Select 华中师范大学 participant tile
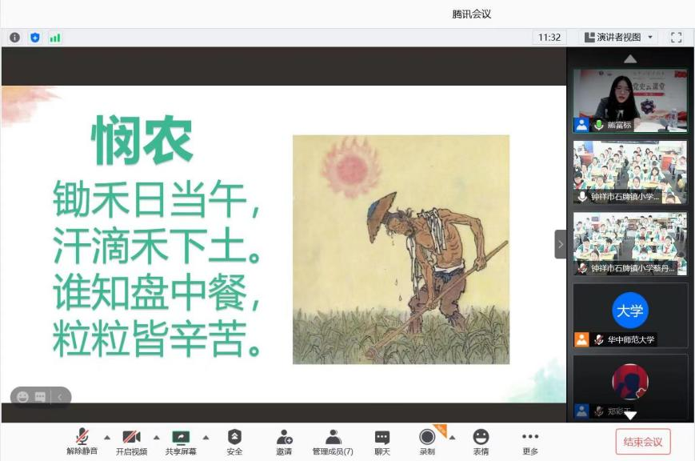Screen dimensions: 695x461 [630, 315]
